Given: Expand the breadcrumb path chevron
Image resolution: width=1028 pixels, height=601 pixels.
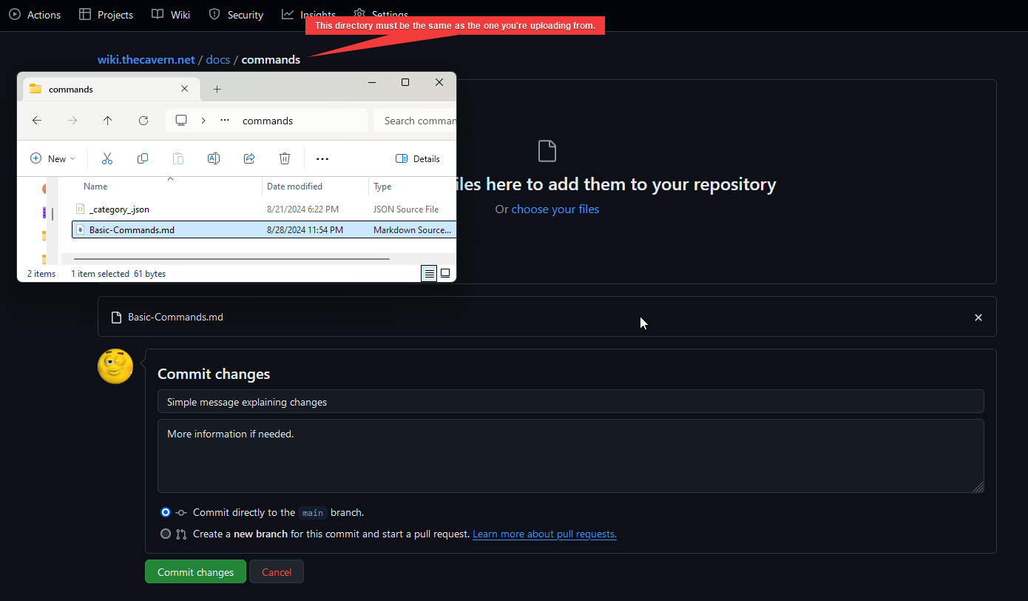Looking at the screenshot, I should coord(203,121).
